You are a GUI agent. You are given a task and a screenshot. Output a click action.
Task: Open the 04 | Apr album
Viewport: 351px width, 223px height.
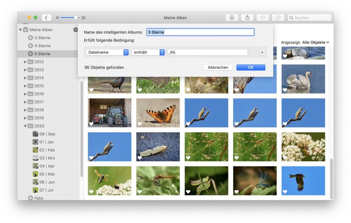point(47,166)
